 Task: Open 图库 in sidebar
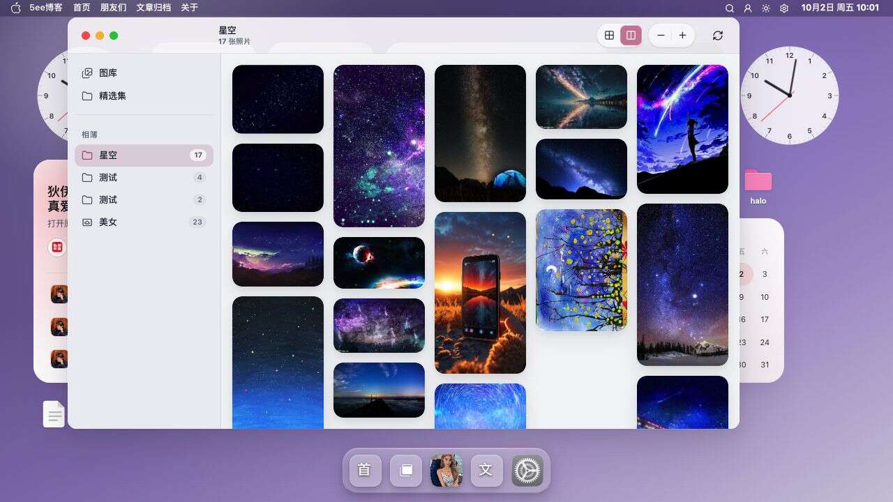tap(144, 73)
